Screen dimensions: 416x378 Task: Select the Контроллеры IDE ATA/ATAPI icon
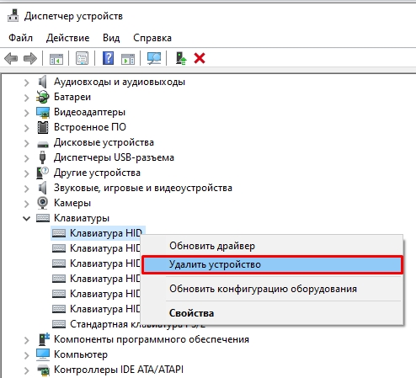point(43,370)
